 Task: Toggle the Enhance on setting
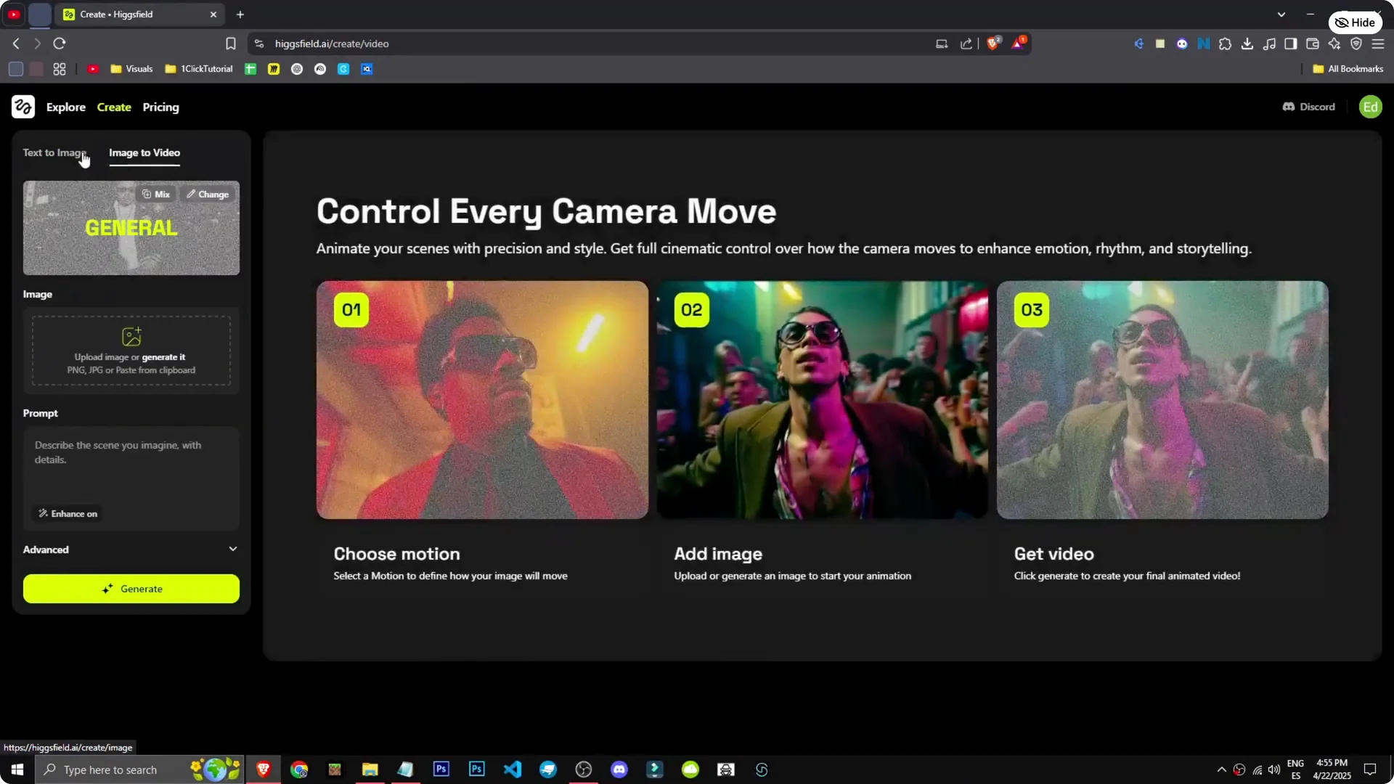pos(68,513)
